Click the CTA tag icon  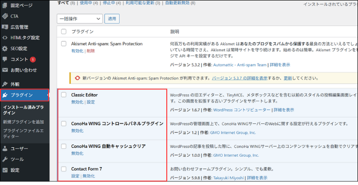pos(5,16)
